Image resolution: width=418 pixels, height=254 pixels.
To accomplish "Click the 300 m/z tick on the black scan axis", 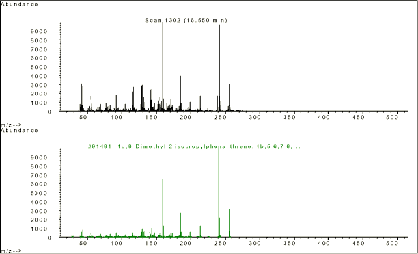I will pos(255,117).
